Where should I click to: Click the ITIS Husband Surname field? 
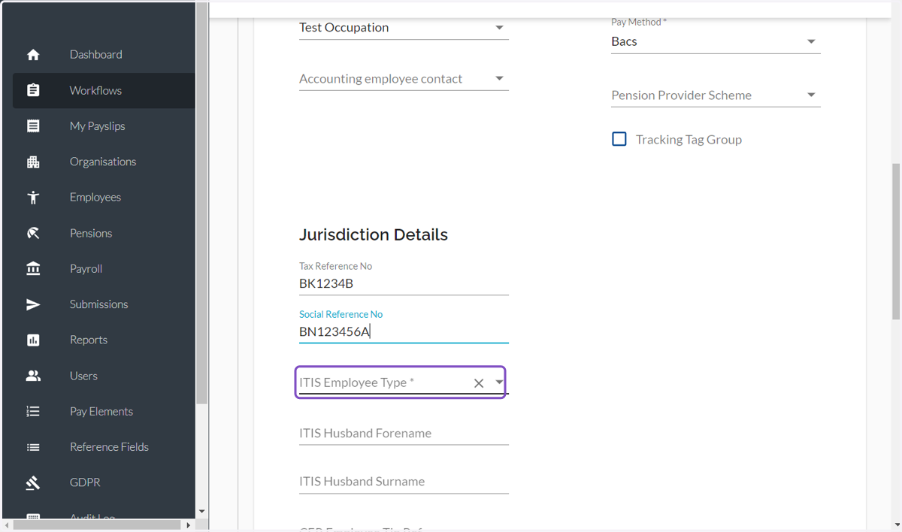(404, 482)
